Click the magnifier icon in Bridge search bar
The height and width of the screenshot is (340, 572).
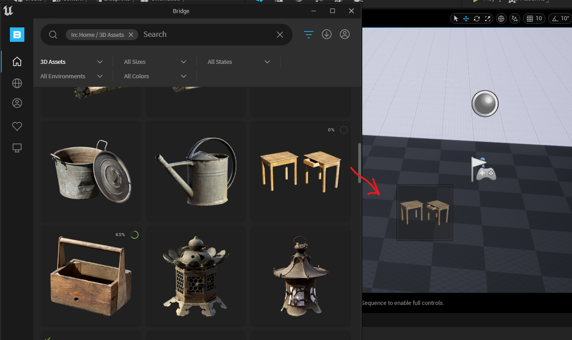[53, 35]
